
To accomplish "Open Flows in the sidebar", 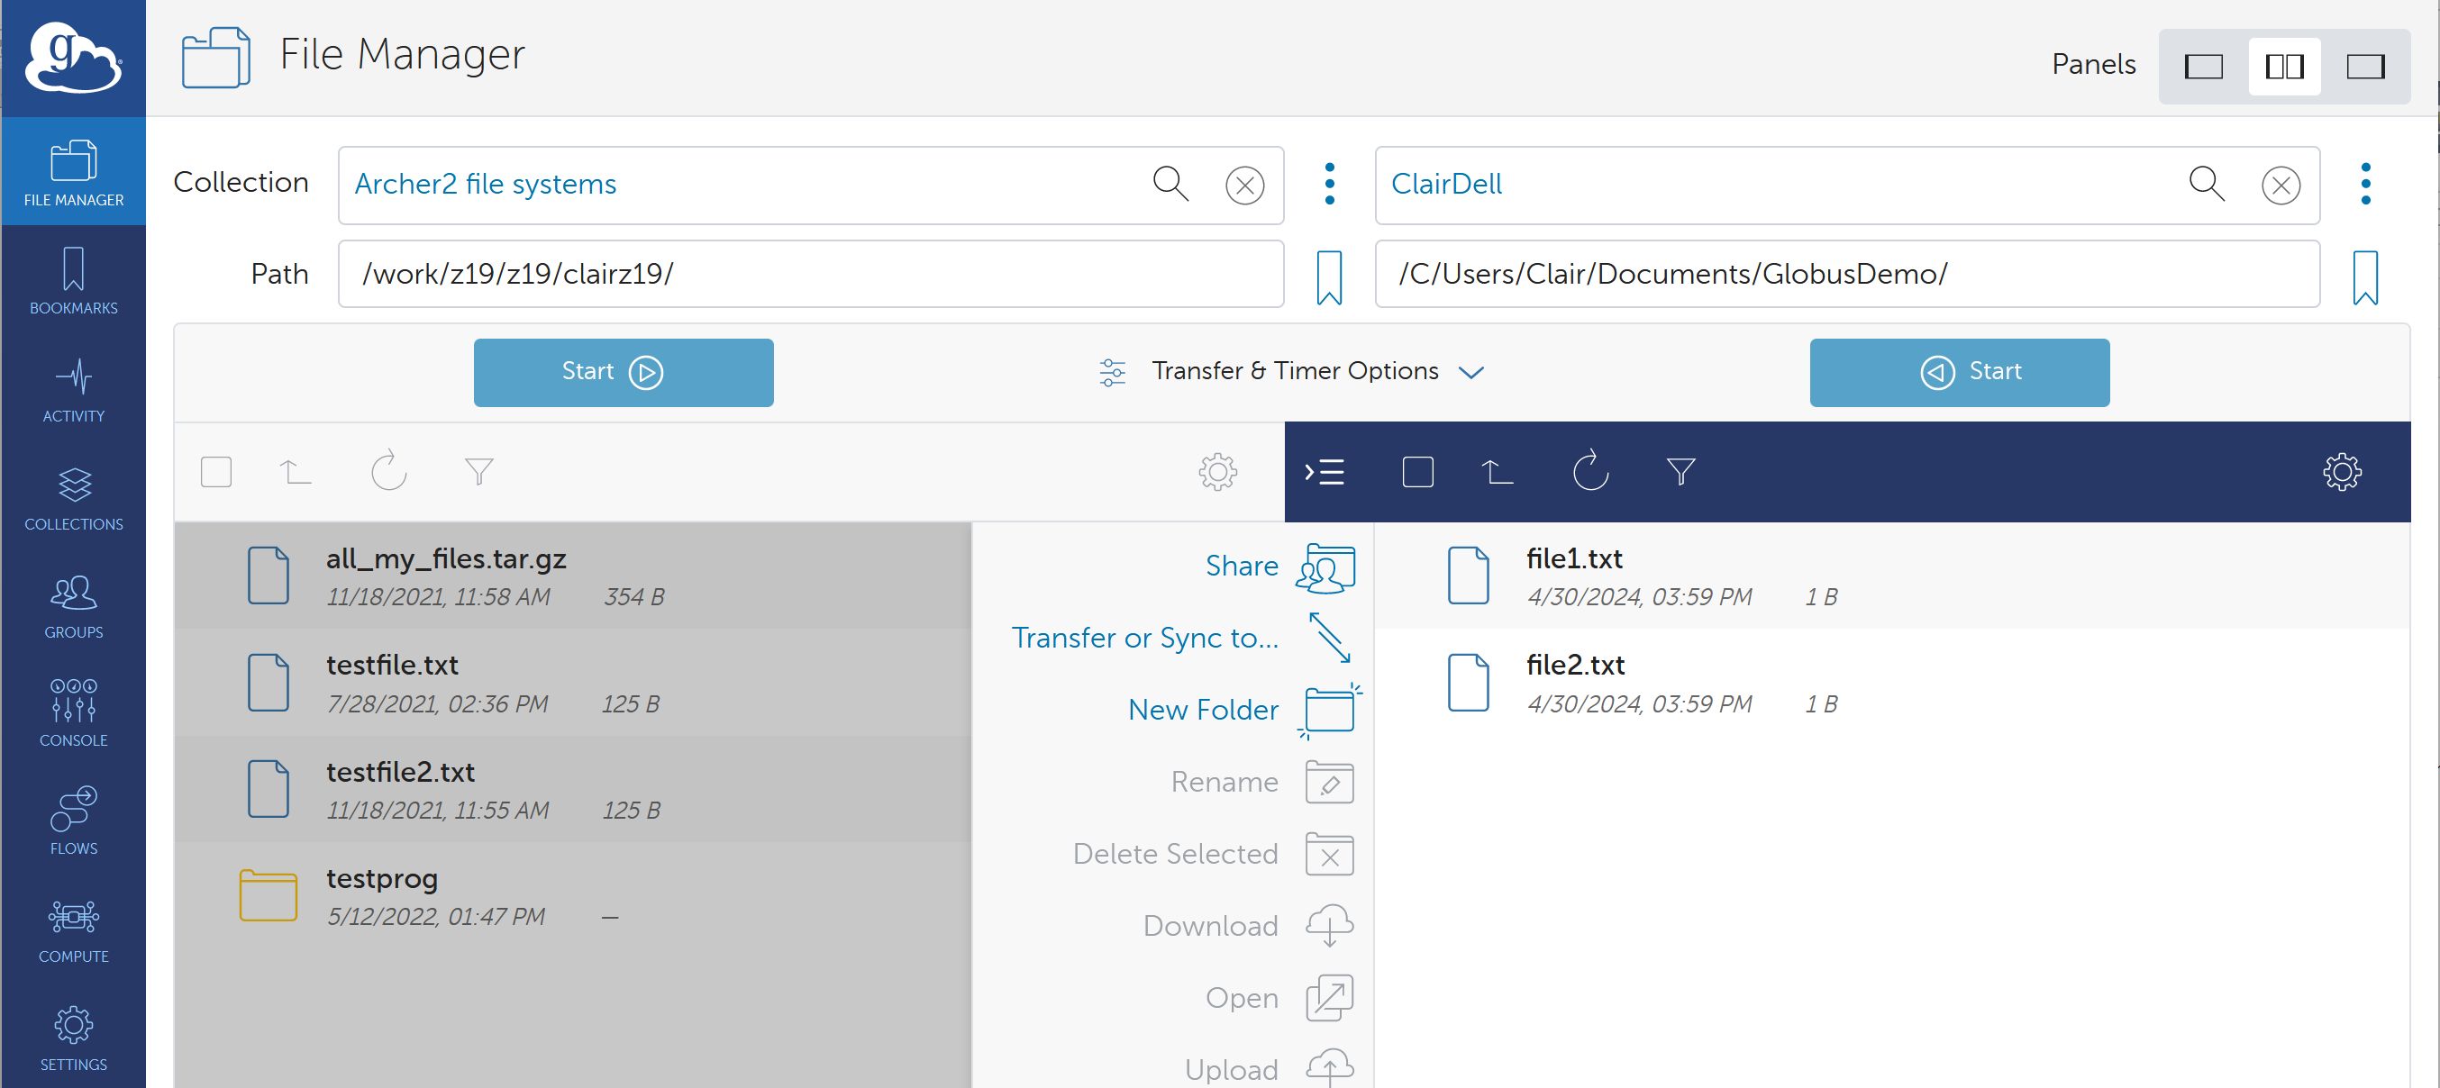I will pyautogui.click(x=73, y=820).
